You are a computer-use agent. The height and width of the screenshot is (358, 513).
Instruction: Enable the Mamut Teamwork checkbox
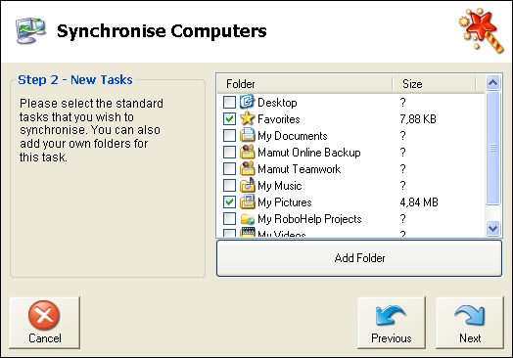(229, 168)
